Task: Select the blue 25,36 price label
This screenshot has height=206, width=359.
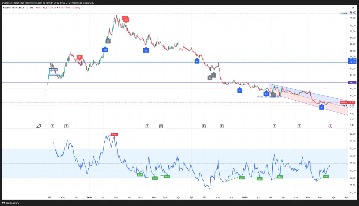Action: (352, 59)
